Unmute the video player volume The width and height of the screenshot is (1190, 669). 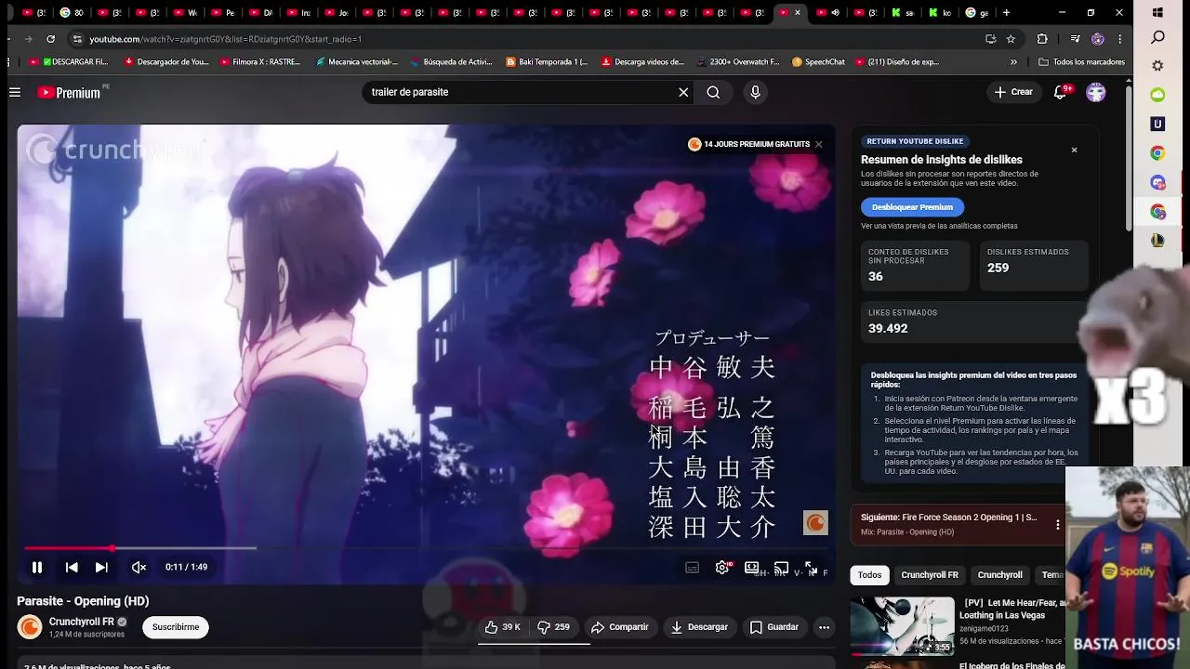(x=139, y=567)
